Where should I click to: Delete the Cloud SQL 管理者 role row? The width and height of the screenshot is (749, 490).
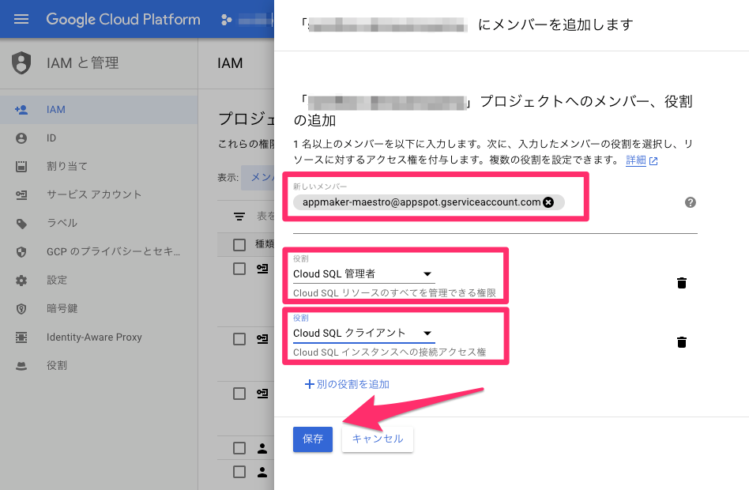[x=682, y=283]
